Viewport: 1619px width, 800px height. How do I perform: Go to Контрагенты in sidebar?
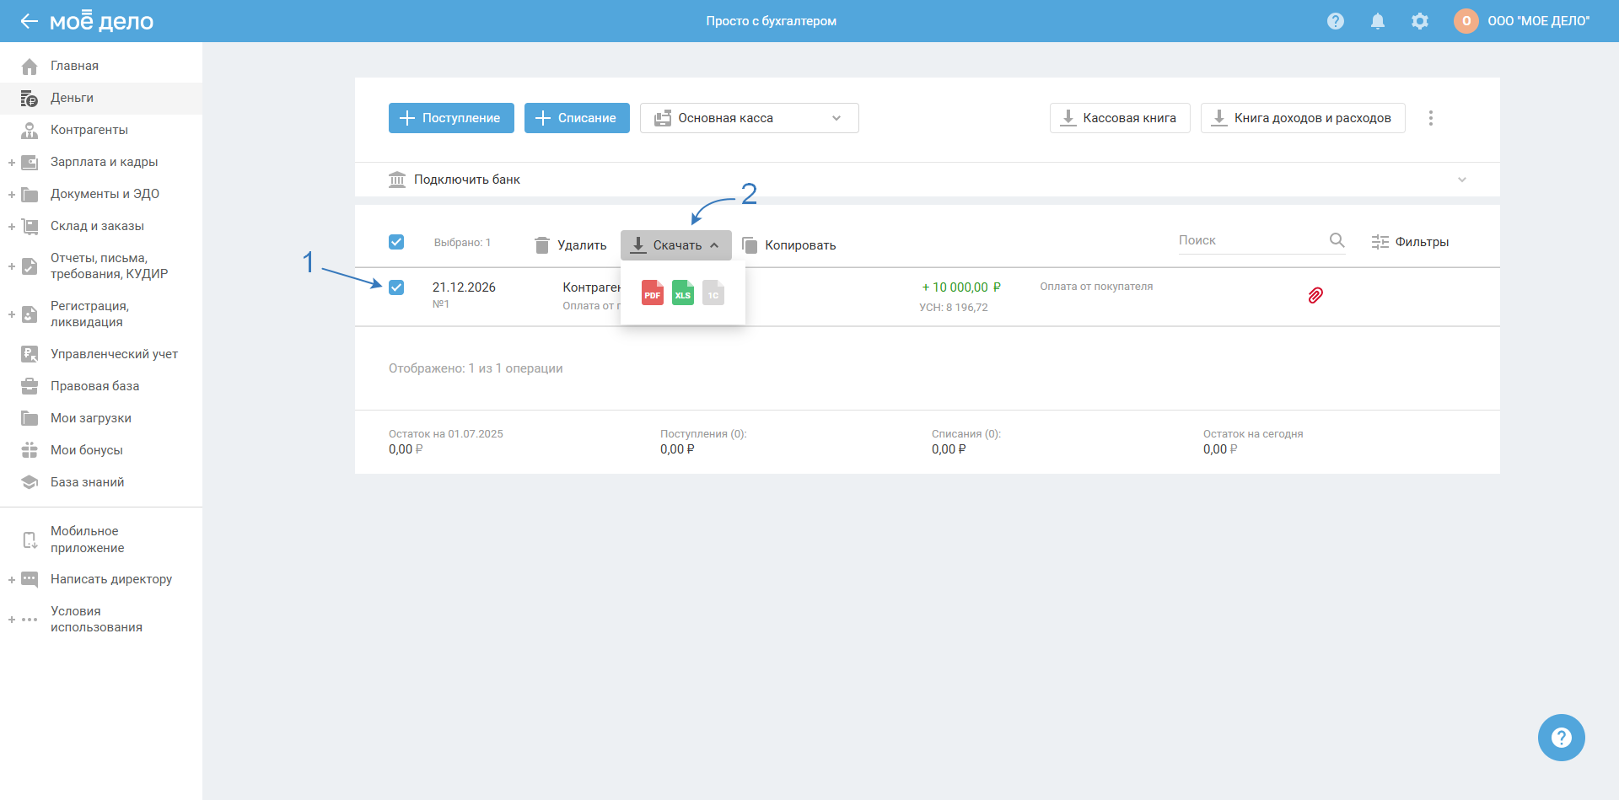89,130
